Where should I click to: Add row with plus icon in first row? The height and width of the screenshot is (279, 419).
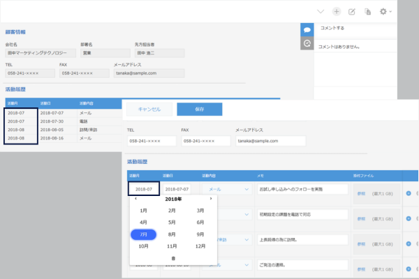coord(409,193)
